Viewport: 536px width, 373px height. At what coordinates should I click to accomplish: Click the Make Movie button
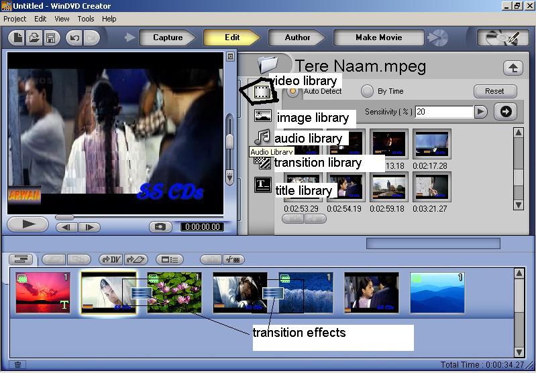coord(379,38)
